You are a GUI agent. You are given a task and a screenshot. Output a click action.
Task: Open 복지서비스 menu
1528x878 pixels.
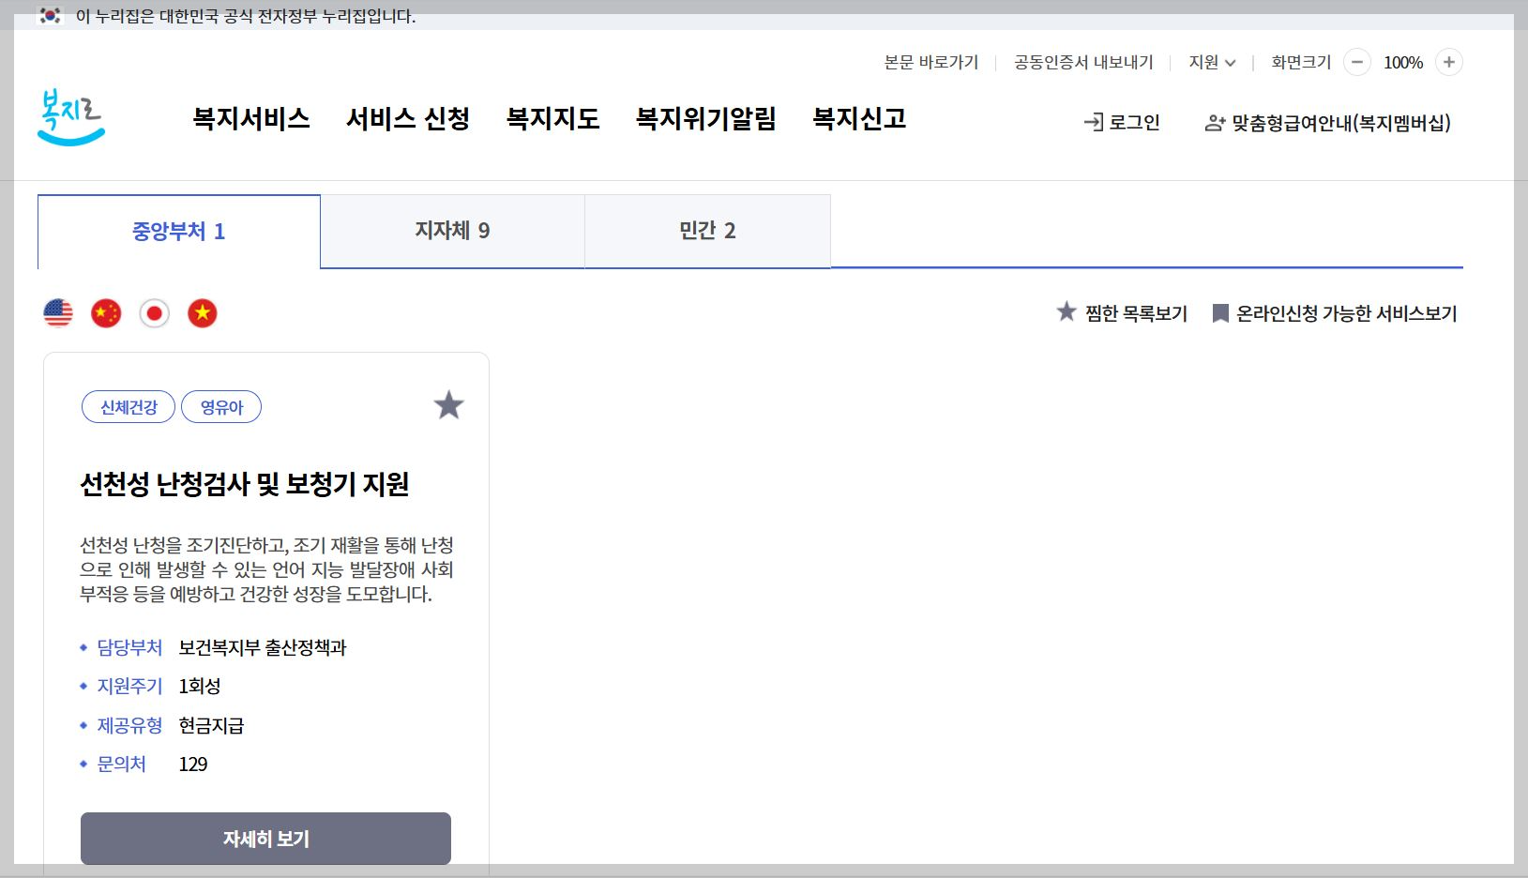(251, 119)
